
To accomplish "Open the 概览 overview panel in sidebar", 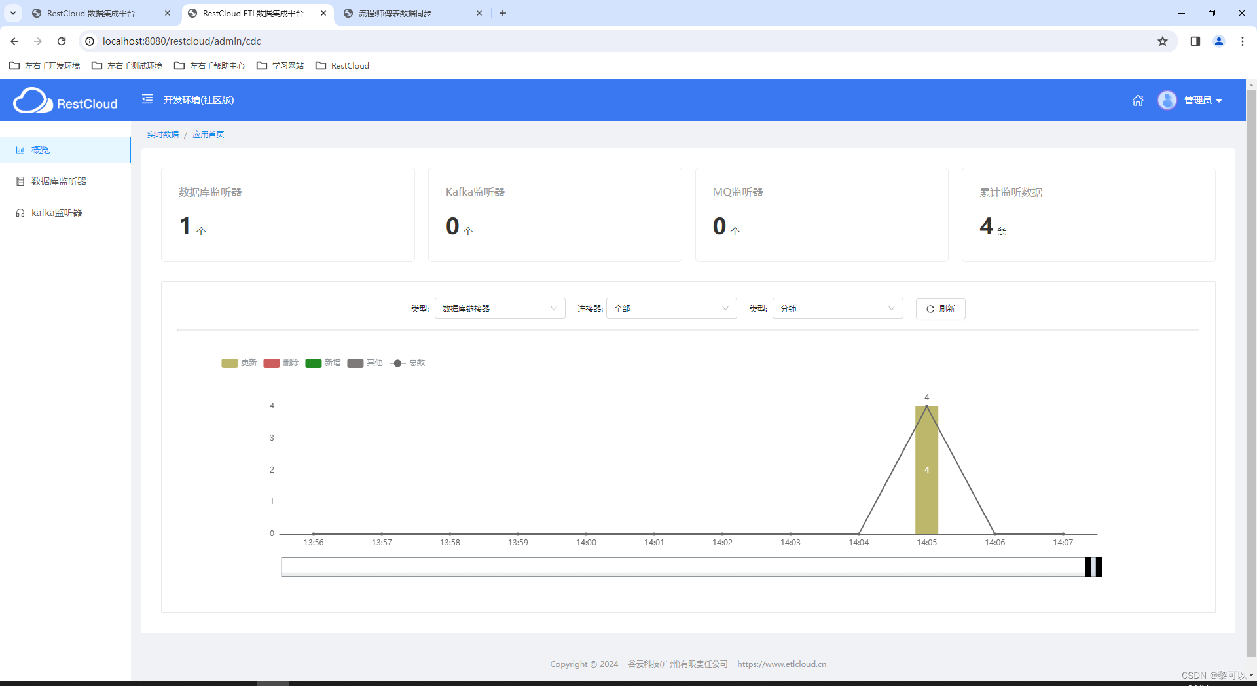I will tap(41, 149).
